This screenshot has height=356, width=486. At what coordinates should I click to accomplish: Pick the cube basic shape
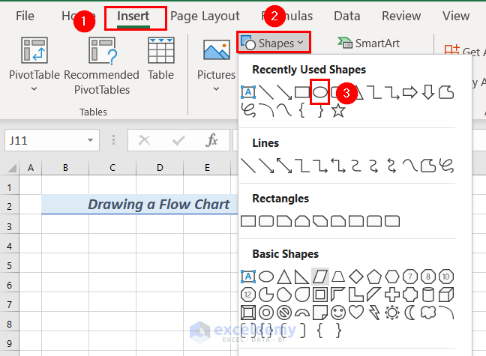point(446,295)
